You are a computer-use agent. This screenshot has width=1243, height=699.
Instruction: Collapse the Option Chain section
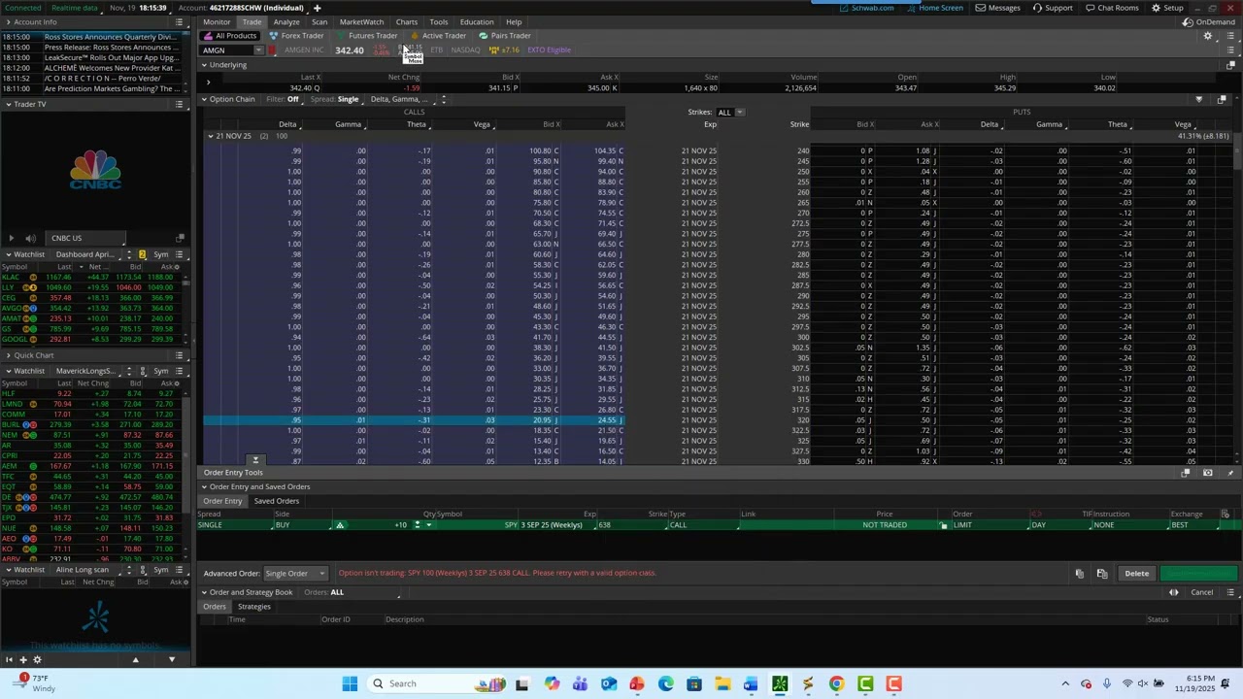pyautogui.click(x=204, y=99)
